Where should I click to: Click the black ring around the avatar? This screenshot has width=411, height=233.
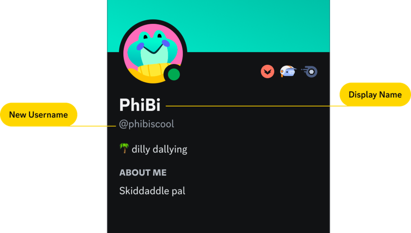(x=153, y=21)
